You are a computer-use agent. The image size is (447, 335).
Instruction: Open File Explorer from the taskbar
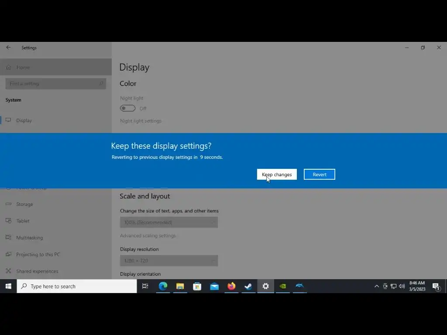click(x=180, y=286)
